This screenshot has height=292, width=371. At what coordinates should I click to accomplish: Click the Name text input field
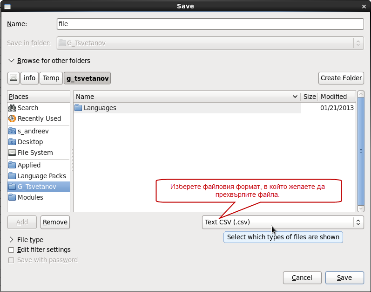209,24
